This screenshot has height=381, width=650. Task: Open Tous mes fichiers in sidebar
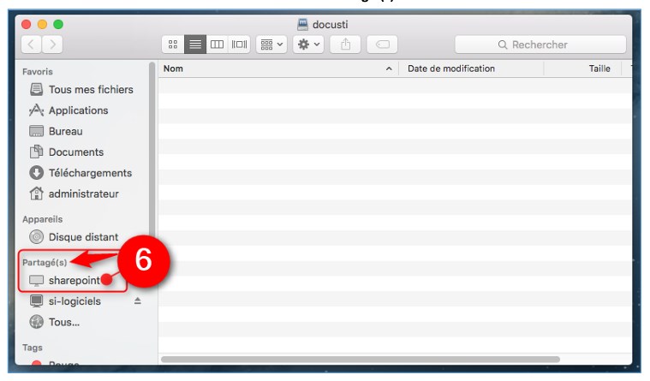coord(90,89)
